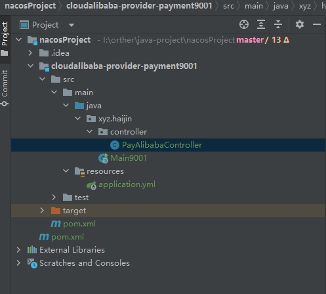This screenshot has width=326, height=294.
Task: Click the nacosProject breadcrumb
Action: click(30, 6)
